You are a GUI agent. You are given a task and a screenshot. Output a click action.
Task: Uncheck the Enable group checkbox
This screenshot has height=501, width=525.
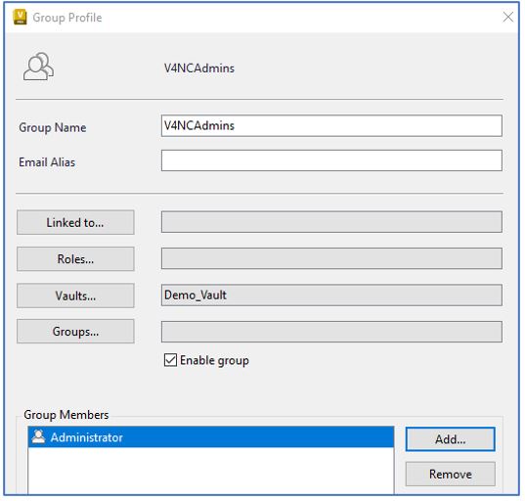click(x=170, y=360)
